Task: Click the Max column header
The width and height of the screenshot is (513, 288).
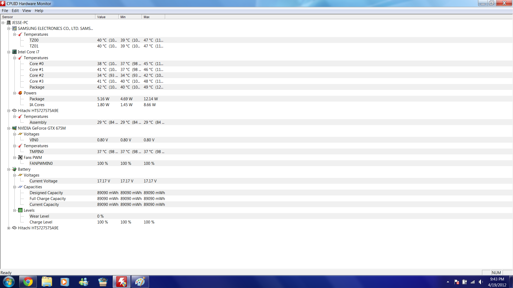Action: [x=153, y=17]
